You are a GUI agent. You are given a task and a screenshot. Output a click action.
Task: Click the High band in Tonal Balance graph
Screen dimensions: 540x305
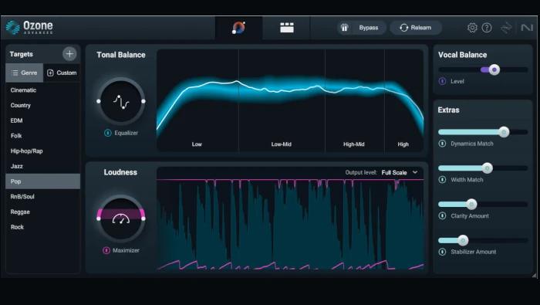coord(403,100)
